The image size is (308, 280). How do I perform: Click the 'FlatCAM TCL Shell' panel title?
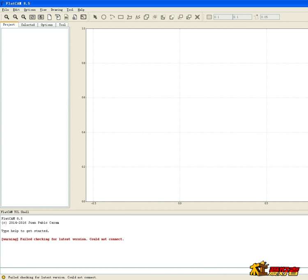click(x=15, y=212)
